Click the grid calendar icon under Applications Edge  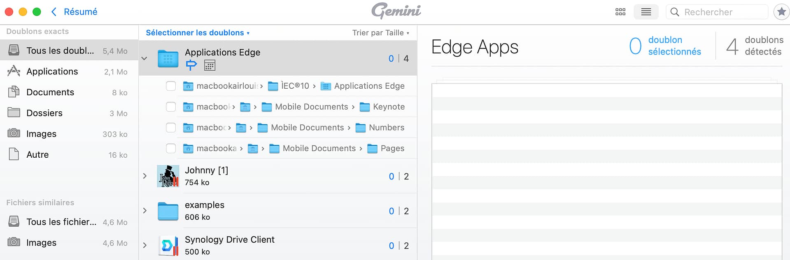(x=210, y=65)
